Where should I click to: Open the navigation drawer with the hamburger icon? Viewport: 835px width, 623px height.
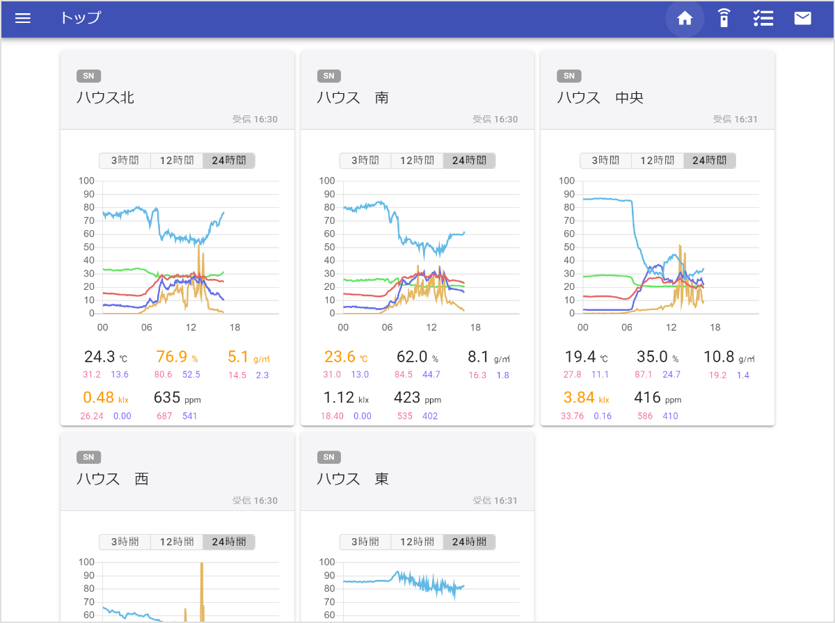pyautogui.click(x=23, y=19)
